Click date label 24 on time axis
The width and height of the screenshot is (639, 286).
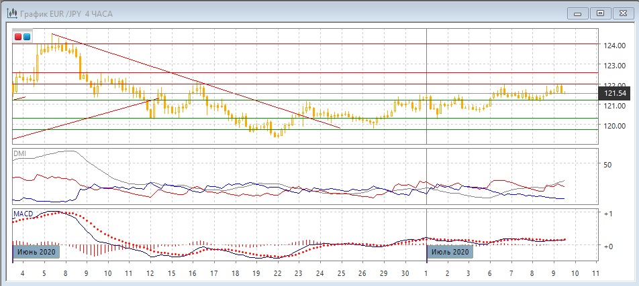coord(320,273)
